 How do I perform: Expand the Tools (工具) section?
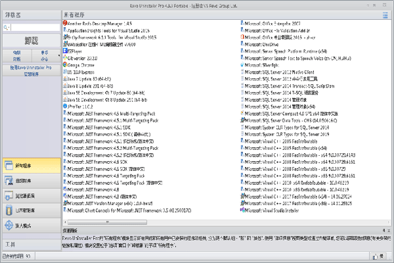(x=32, y=244)
